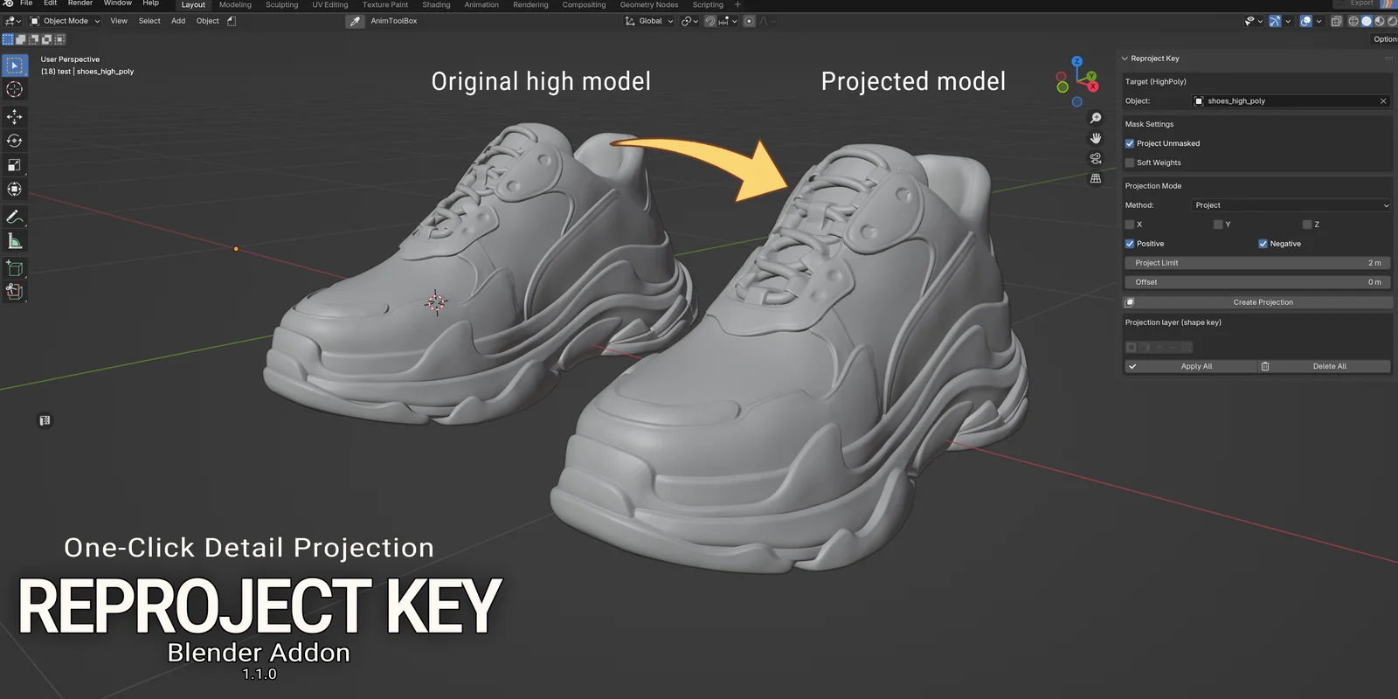Open the Object Mode dropdown
Screen dimensions: 1398x699
click(66, 21)
